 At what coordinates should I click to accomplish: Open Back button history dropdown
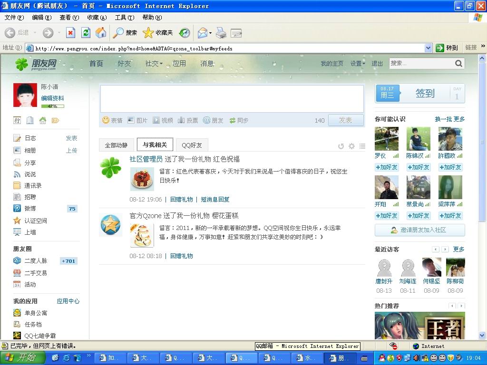(35, 33)
